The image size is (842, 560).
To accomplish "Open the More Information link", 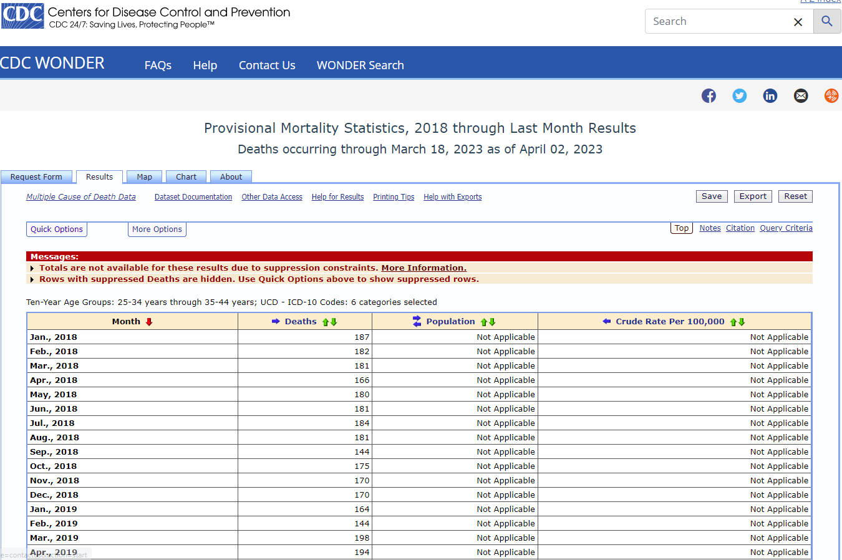I will click(423, 268).
